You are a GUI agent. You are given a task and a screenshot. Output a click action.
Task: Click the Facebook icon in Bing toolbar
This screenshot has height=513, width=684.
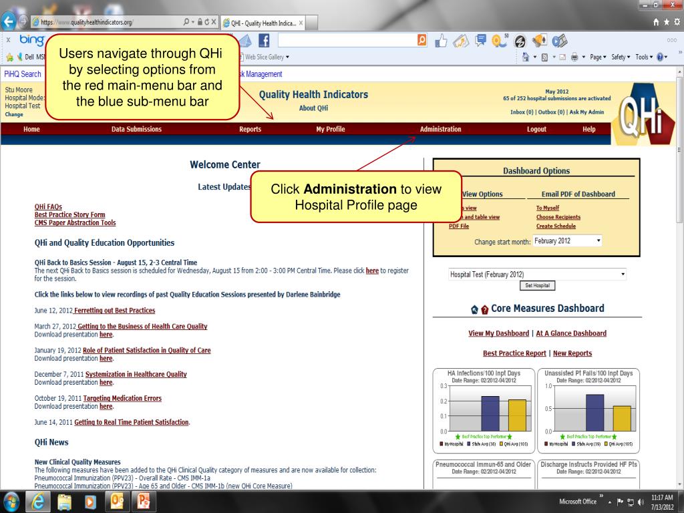point(264,41)
